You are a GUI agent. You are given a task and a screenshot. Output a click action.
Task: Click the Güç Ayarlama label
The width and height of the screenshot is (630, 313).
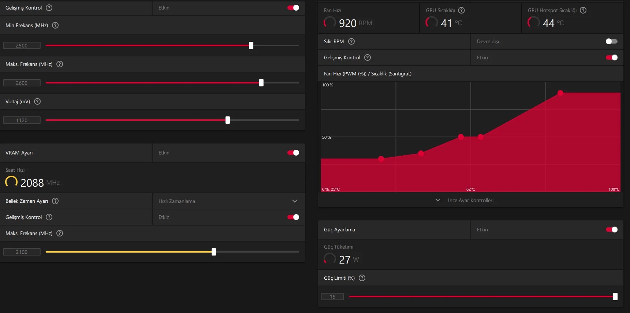[339, 230]
